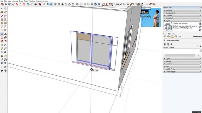Select the Zoom magnifier tool

click(x=2, y=60)
